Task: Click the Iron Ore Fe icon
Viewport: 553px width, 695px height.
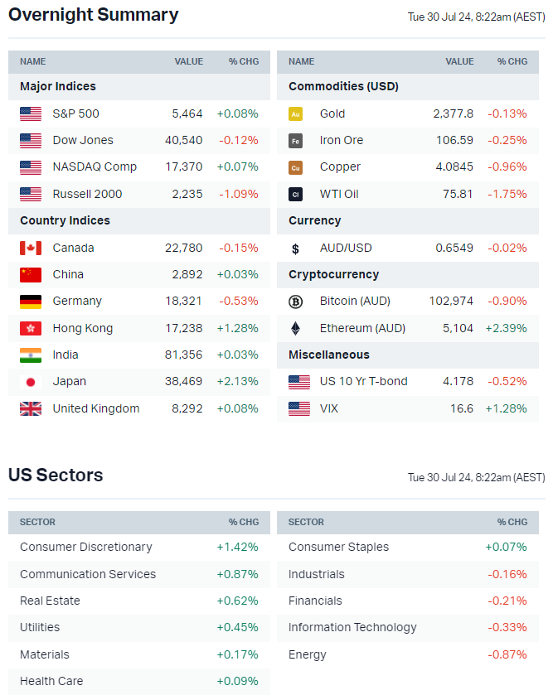Action: click(295, 141)
